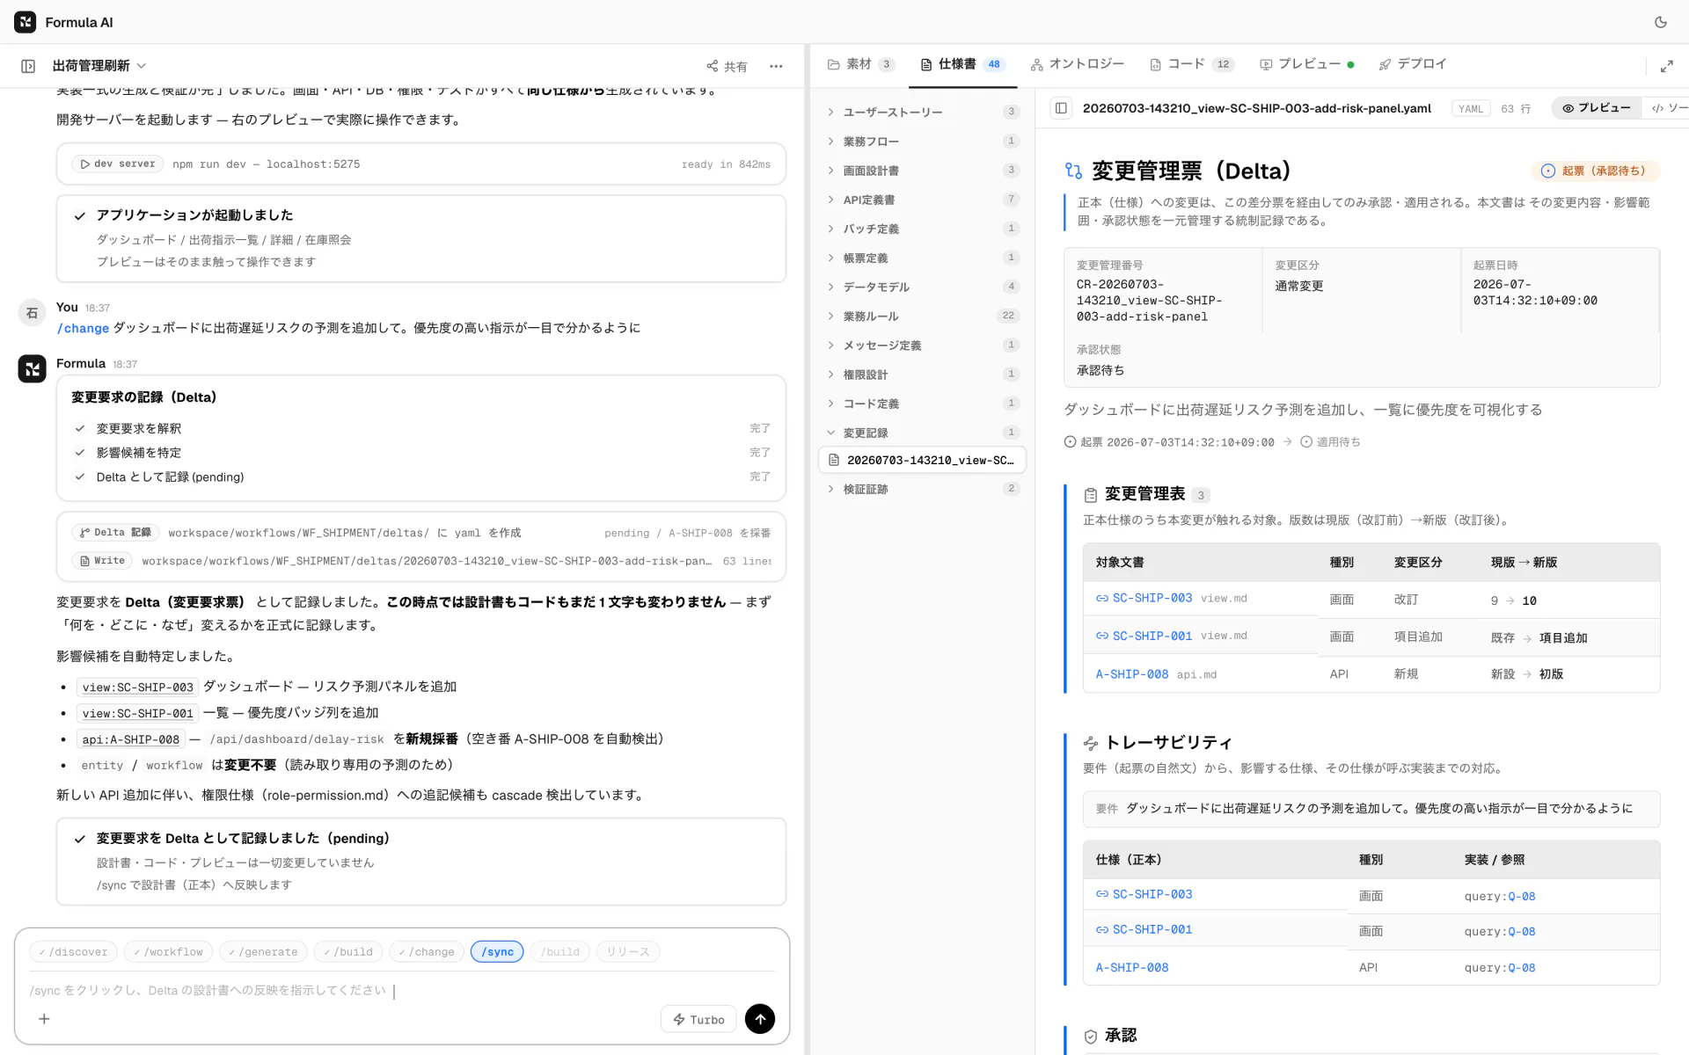
Task: Click the 変更管理票 merge icon by heading
Action: tap(1073, 171)
